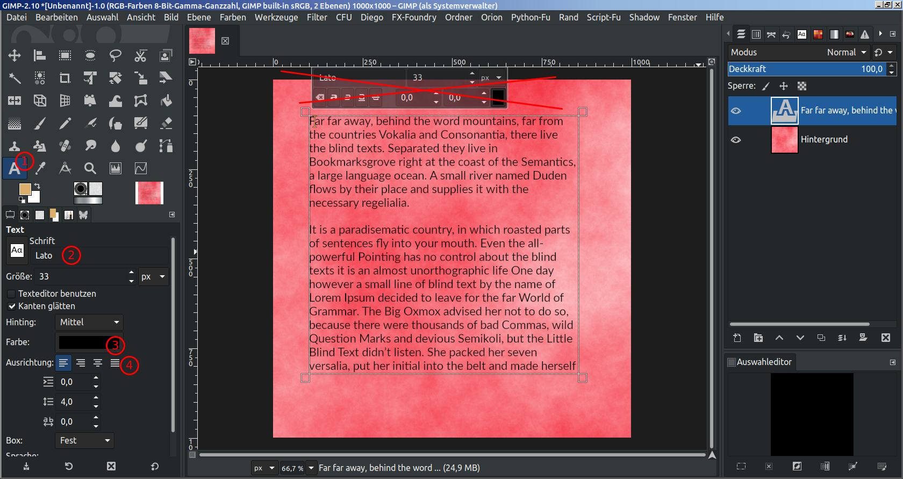Image resolution: width=903 pixels, height=479 pixels.
Task: Open the Werkzeuge menu
Action: point(276,17)
